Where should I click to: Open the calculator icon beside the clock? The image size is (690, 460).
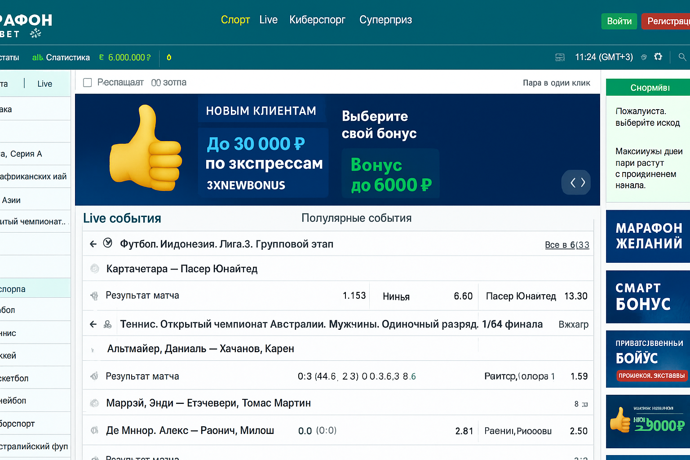coord(560,57)
